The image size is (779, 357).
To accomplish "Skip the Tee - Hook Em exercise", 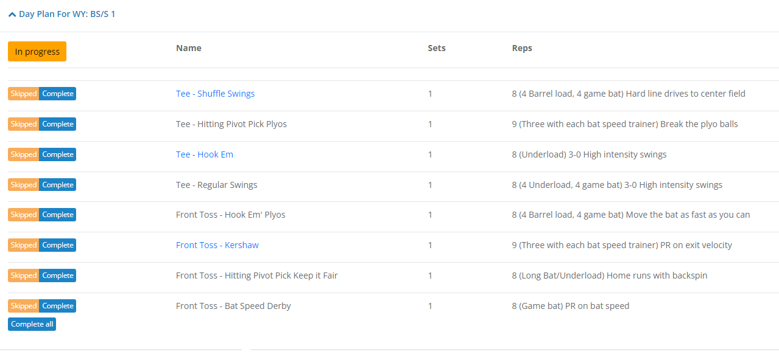I will tap(24, 154).
